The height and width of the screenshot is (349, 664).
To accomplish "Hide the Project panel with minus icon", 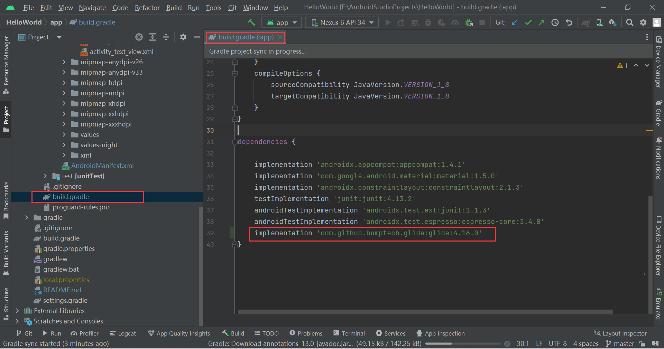I will click(197, 37).
